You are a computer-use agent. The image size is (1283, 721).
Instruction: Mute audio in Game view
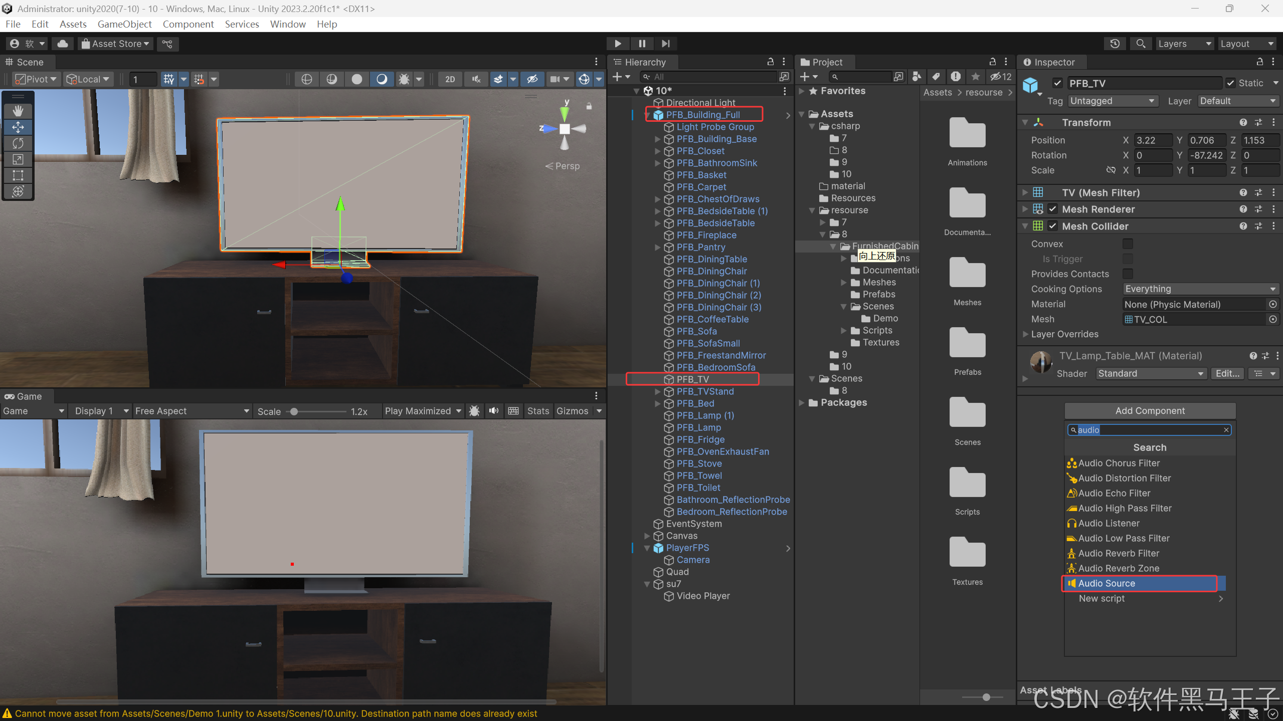pos(494,411)
